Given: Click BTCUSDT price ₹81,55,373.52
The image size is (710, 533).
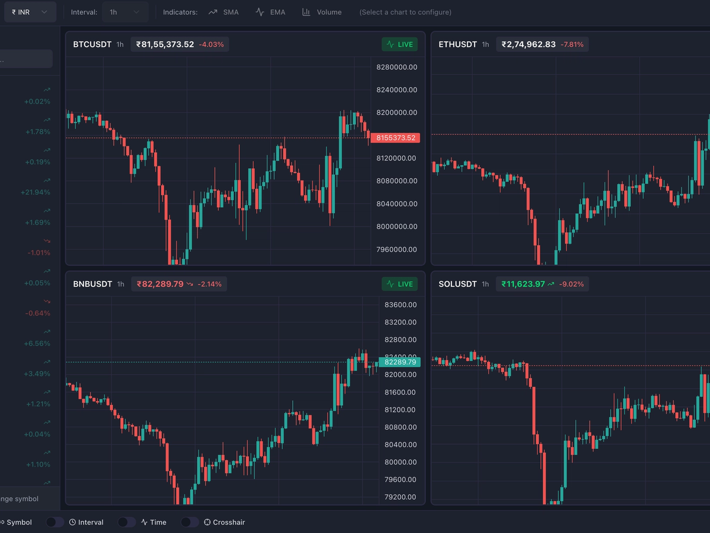Looking at the screenshot, I should pos(165,44).
